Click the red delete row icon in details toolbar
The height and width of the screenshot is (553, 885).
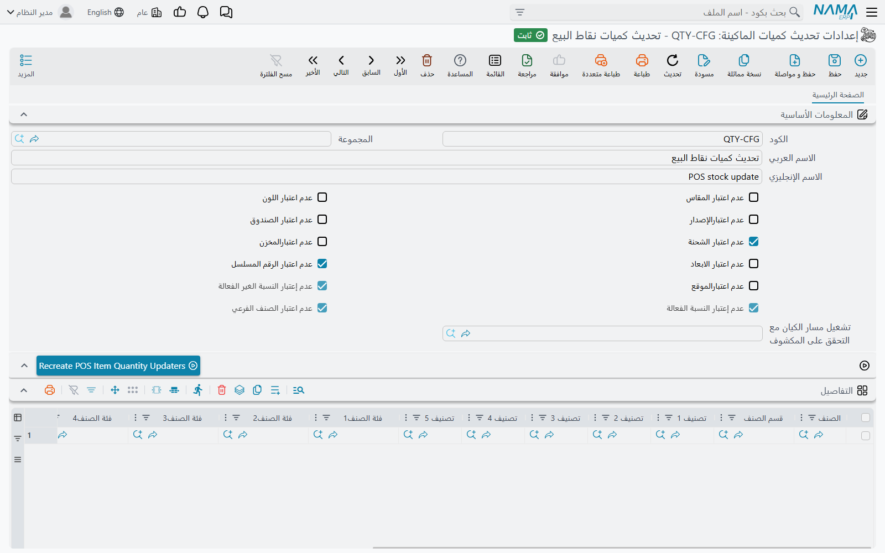coord(222,390)
